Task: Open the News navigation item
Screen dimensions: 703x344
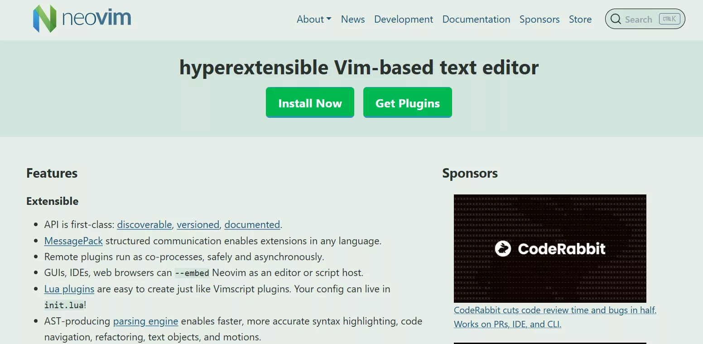Action: coord(353,19)
